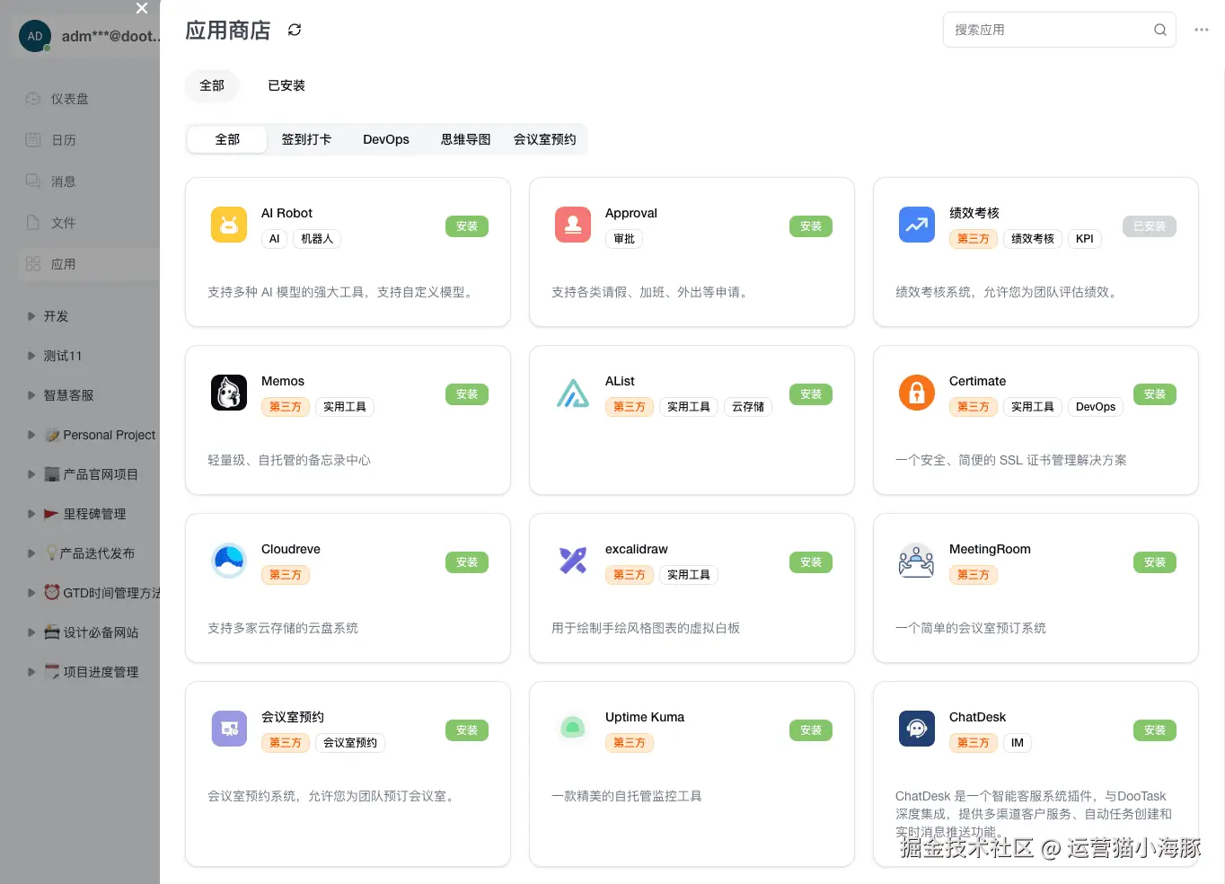Expand the 设计必备网站 triangle
This screenshot has width=1225, height=884.
click(x=31, y=632)
